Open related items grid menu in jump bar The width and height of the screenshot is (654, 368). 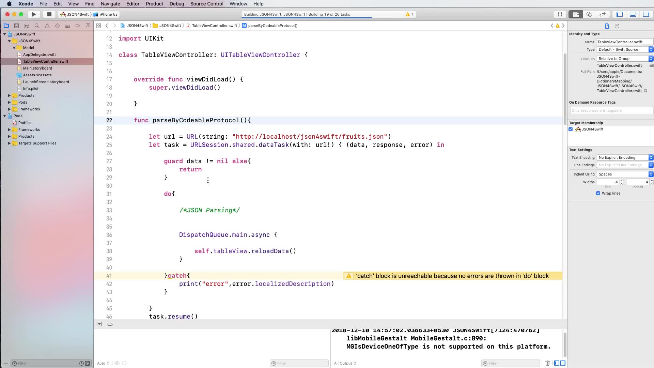tap(98, 26)
